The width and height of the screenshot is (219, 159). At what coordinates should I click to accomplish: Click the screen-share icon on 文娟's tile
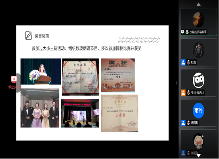pyautogui.click(x=182, y=32)
